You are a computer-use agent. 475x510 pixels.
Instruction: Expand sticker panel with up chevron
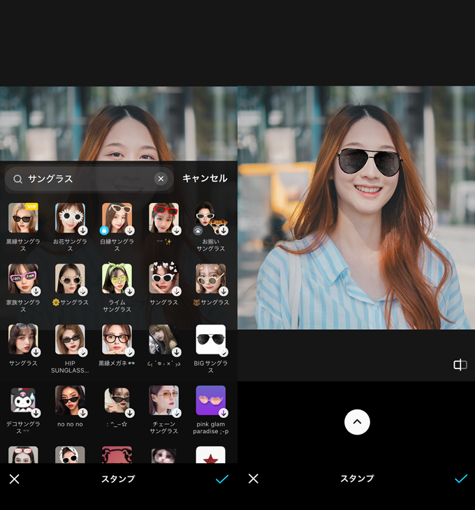(x=357, y=421)
